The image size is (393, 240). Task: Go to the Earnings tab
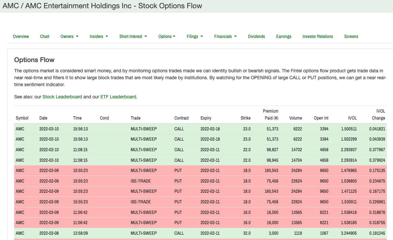click(x=284, y=36)
